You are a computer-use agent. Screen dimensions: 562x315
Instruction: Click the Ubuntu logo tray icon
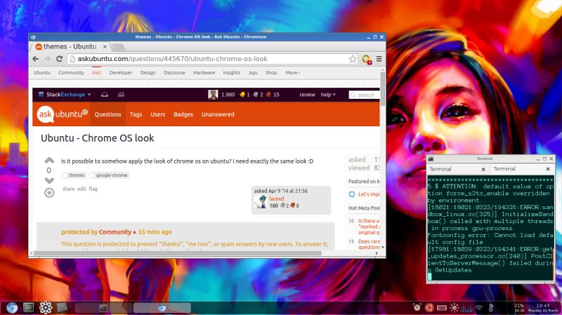429,307
